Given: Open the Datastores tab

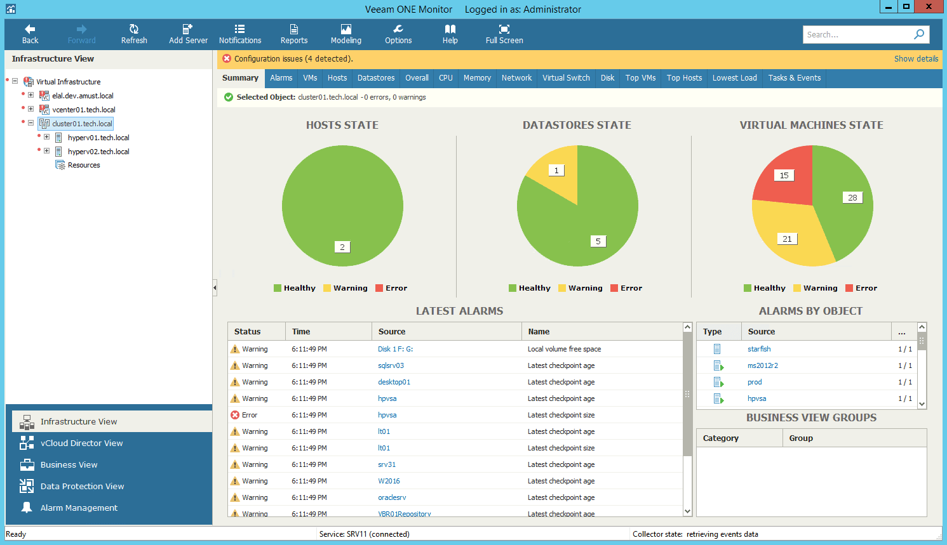Looking at the screenshot, I should (x=375, y=78).
